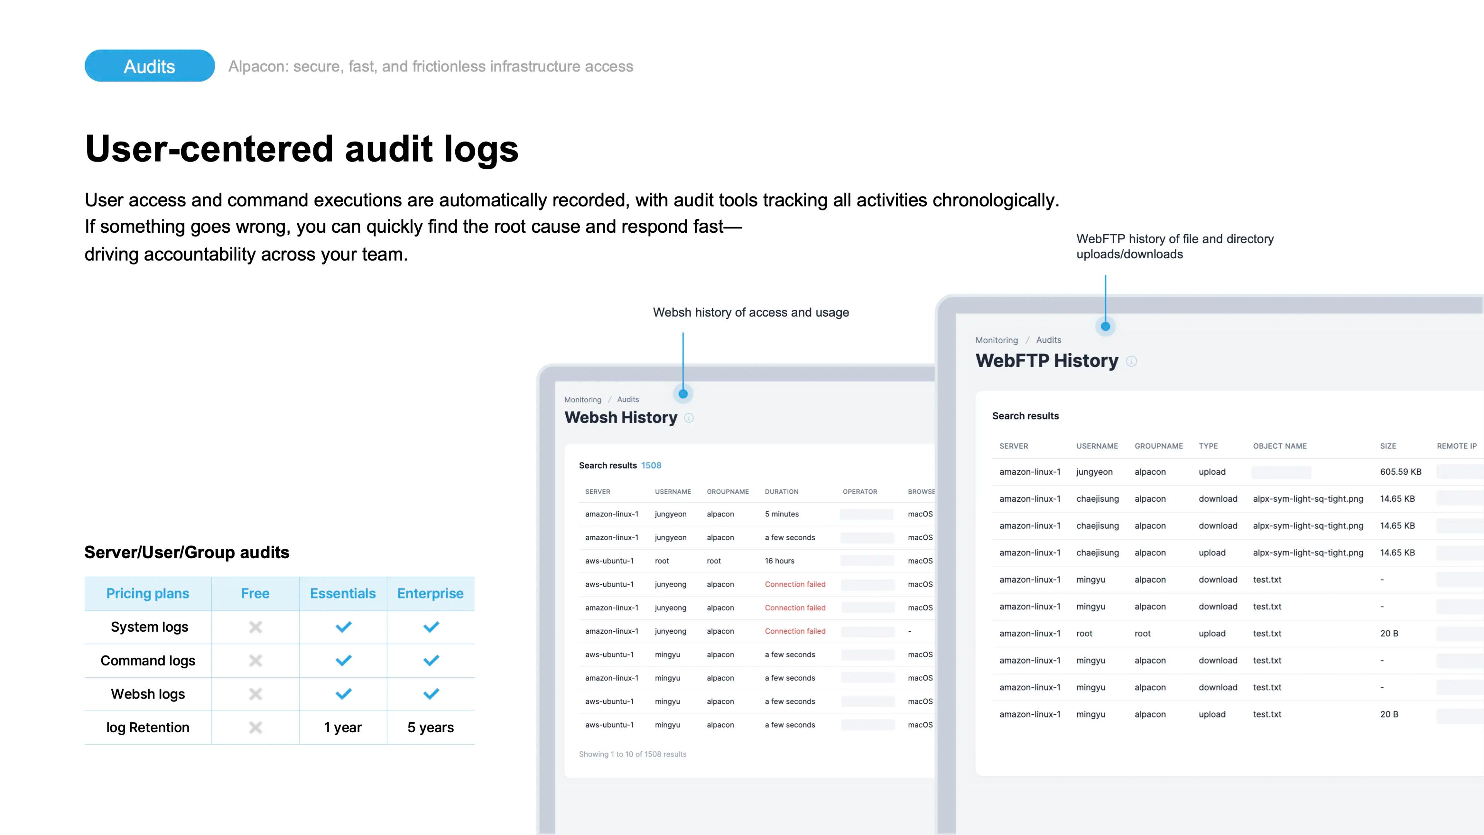Click the 1508 search results count
The image size is (1484, 835).
[651, 465]
